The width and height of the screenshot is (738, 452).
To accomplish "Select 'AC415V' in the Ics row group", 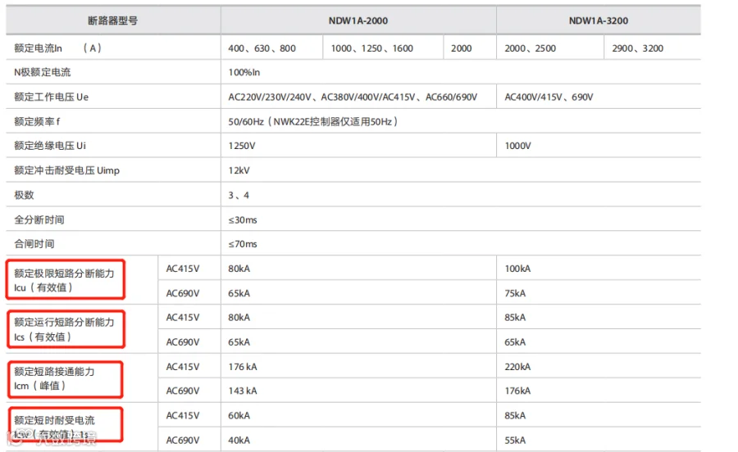I will point(183,318).
